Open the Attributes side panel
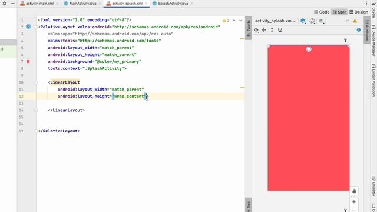 pos(366,30)
